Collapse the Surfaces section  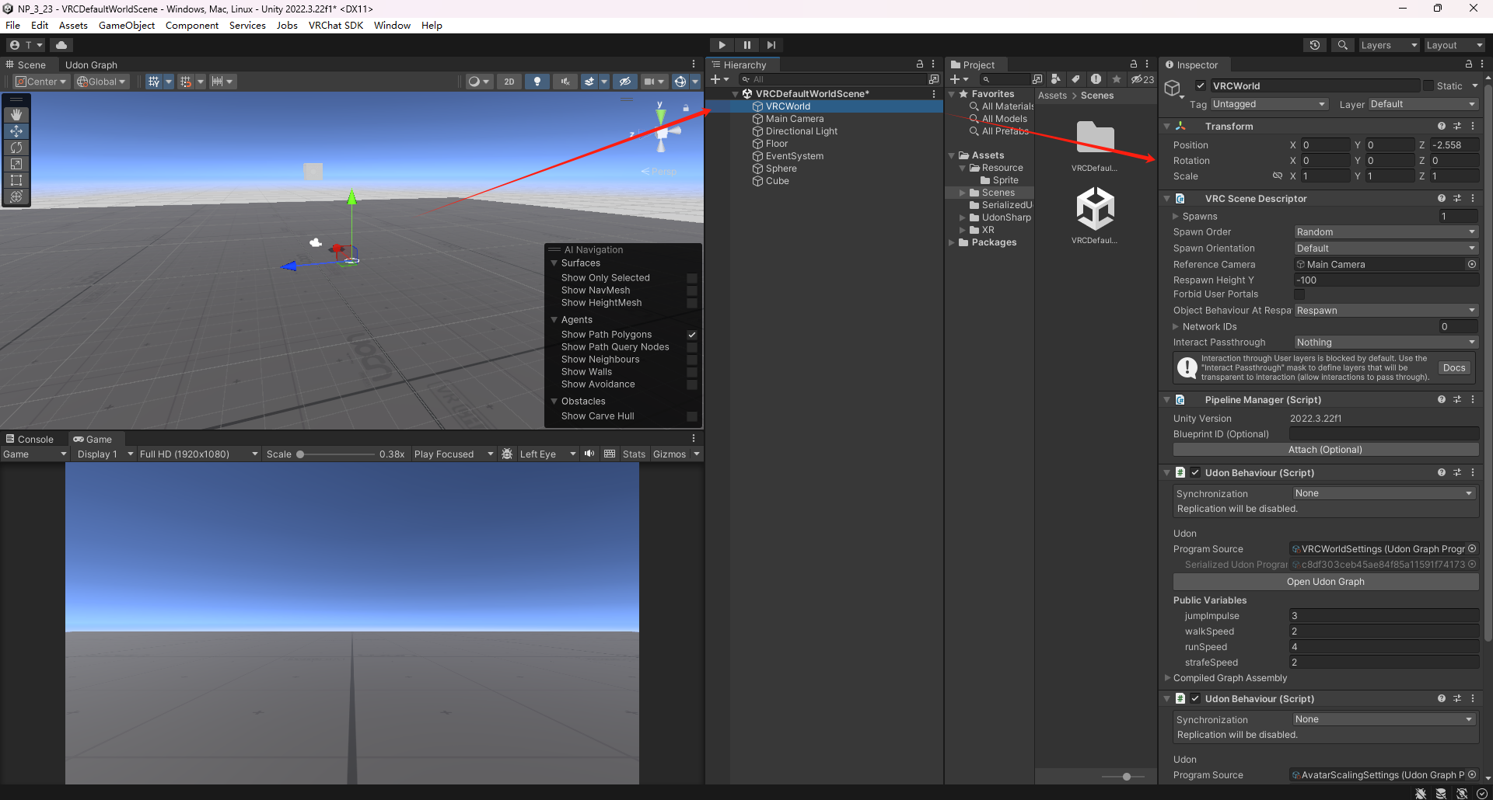pyautogui.click(x=554, y=263)
